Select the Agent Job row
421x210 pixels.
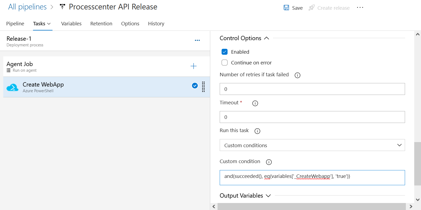(107, 67)
